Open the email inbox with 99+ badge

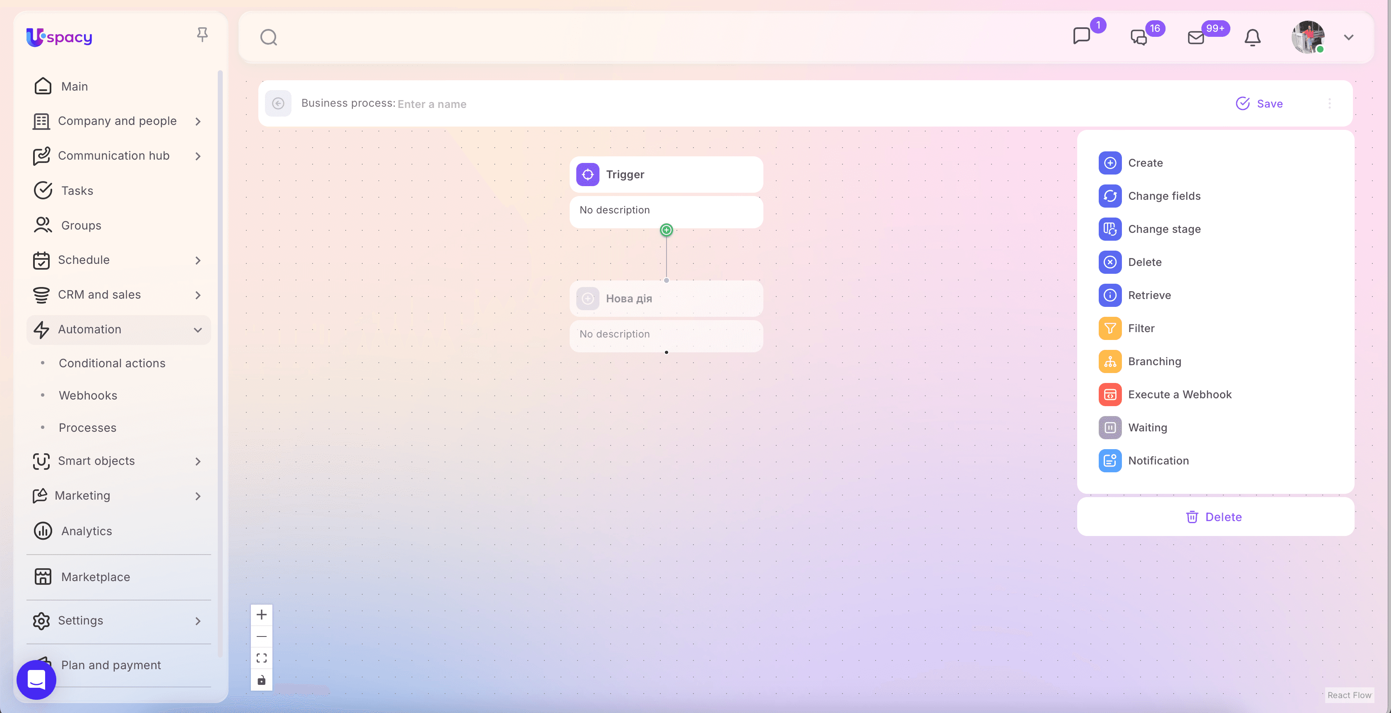[1196, 37]
